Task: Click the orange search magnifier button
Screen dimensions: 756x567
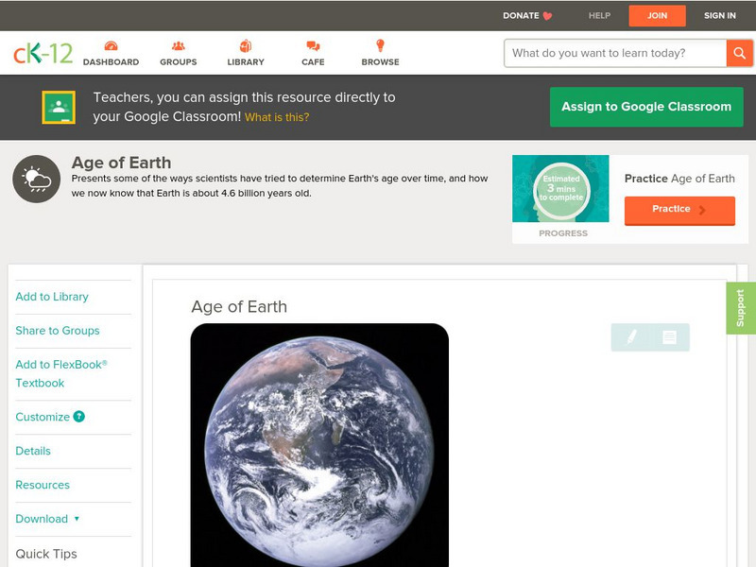Action: point(739,53)
